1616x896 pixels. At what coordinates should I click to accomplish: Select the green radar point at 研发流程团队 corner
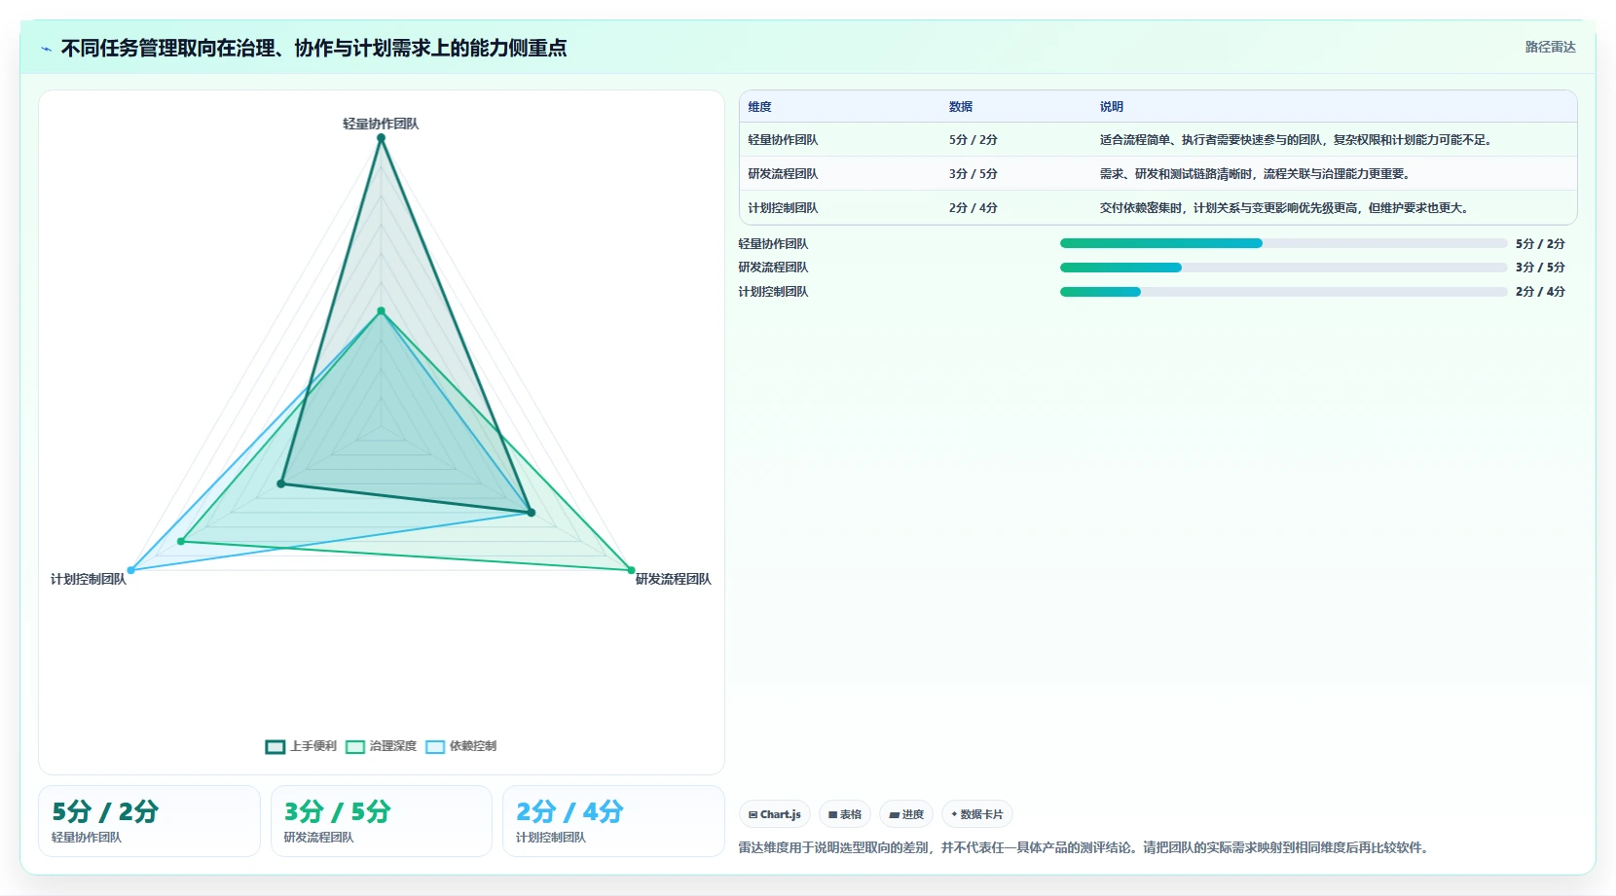coord(631,570)
